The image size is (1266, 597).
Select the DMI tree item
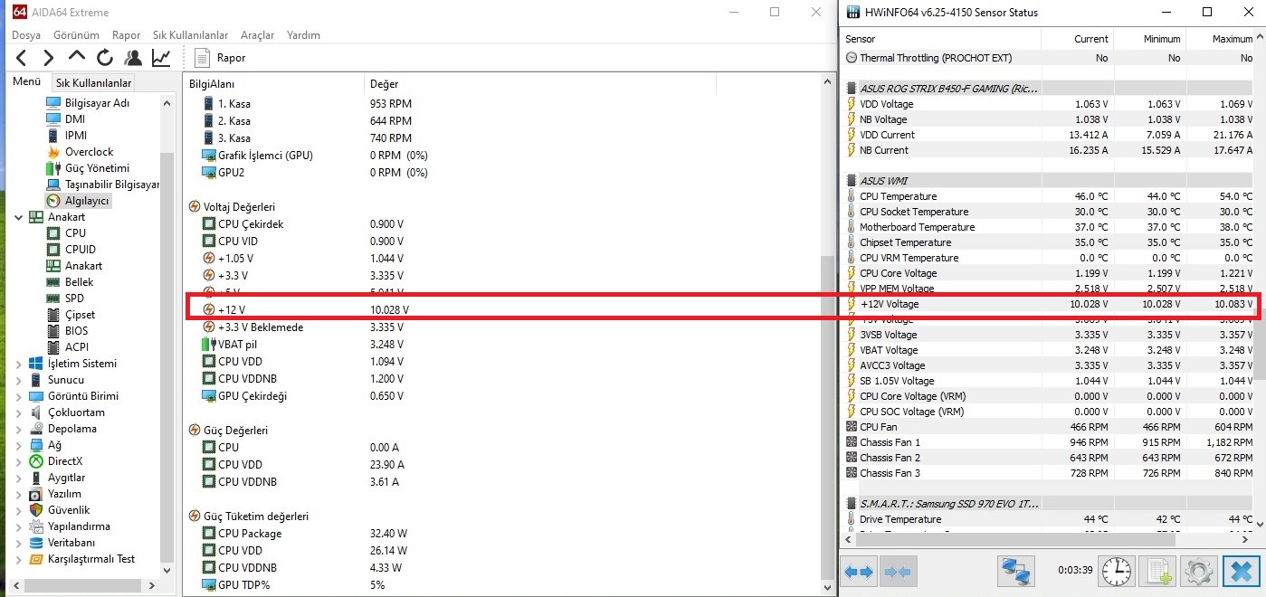click(75, 119)
